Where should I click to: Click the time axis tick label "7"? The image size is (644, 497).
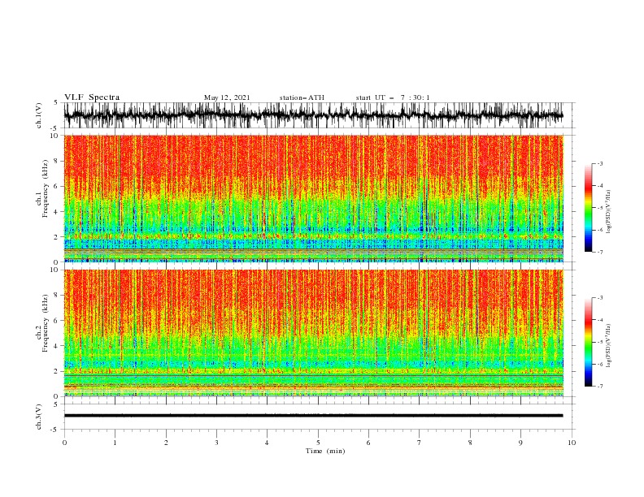point(420,443)
